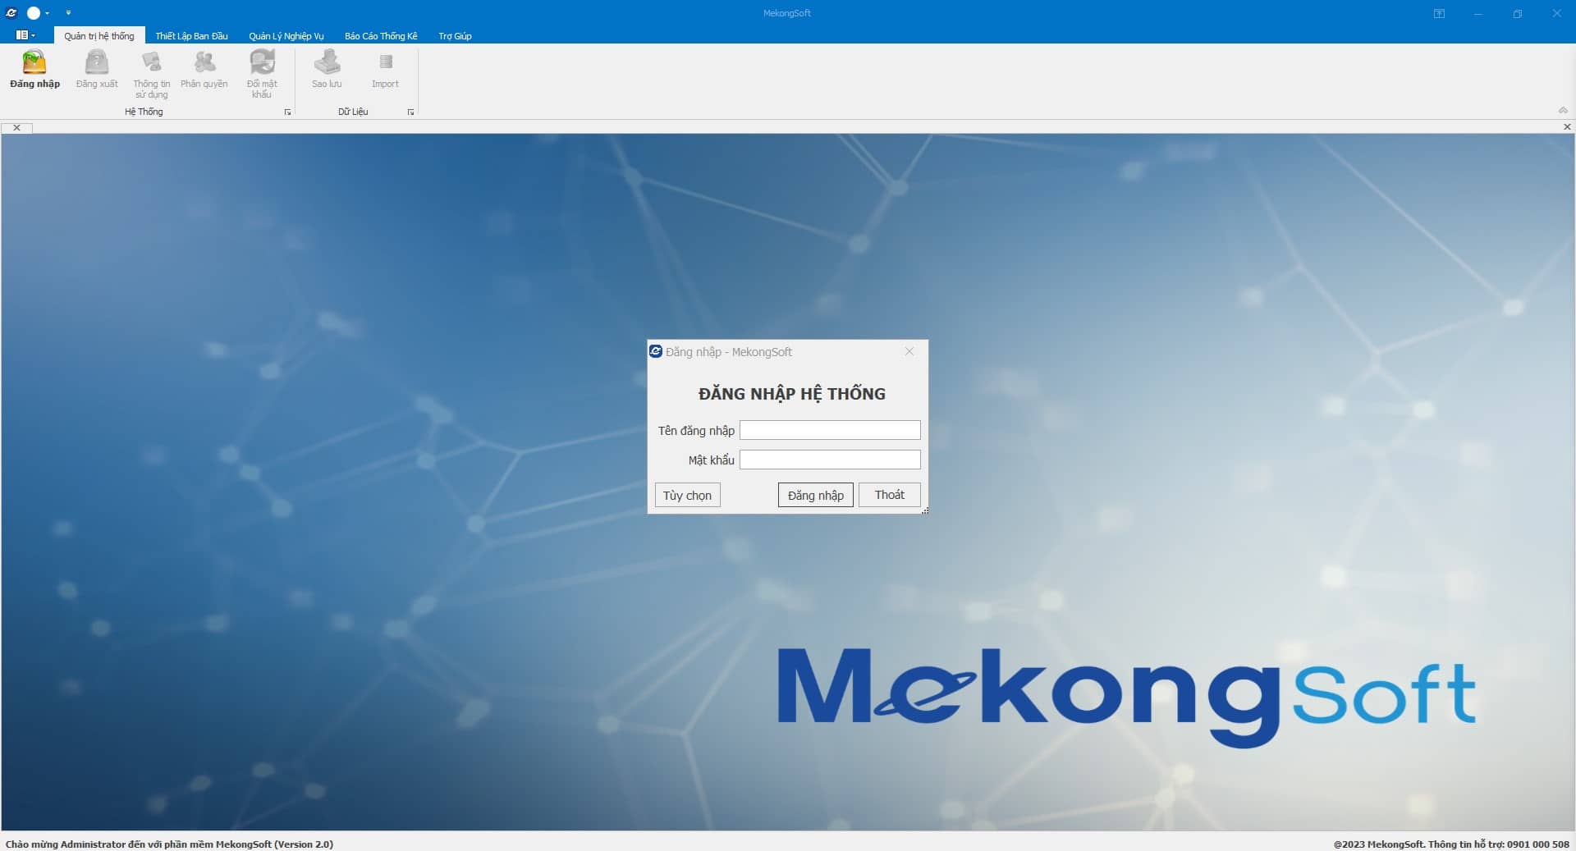
Task: Expand Dữ Liệu group dialog launcher
Action: [410, 112]
